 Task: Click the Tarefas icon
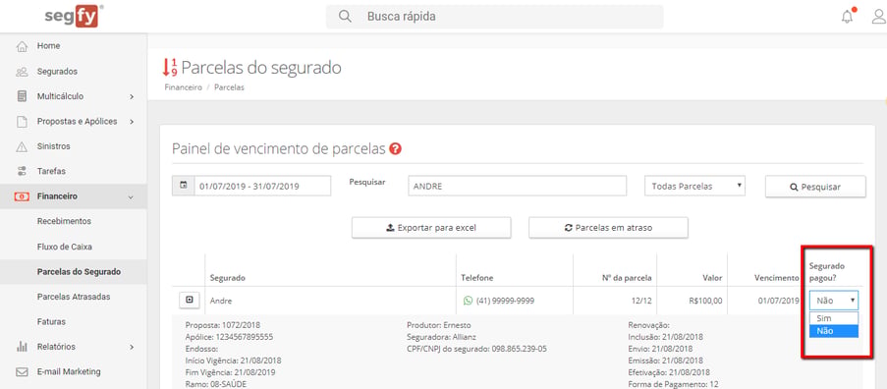tap(22, 171)
